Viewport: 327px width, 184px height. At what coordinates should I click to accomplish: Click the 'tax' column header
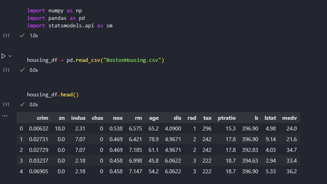coord(207,118)
